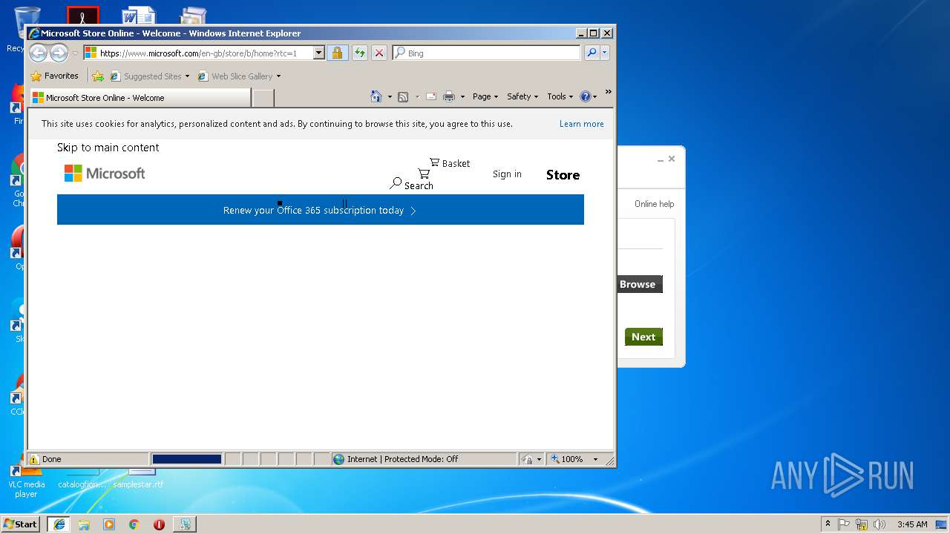This screenshot has width=950, height=534.
Task: Click Internet Explorer taskbar icon
Action: [x=59, y=524]
